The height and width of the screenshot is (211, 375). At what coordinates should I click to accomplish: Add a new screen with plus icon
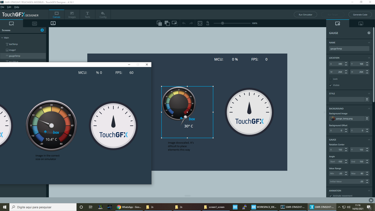point(42,30)
